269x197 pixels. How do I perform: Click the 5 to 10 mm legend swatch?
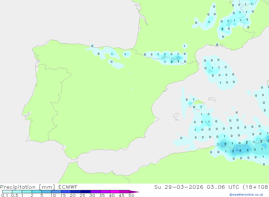pyautogui.click(x=46, y=192)
